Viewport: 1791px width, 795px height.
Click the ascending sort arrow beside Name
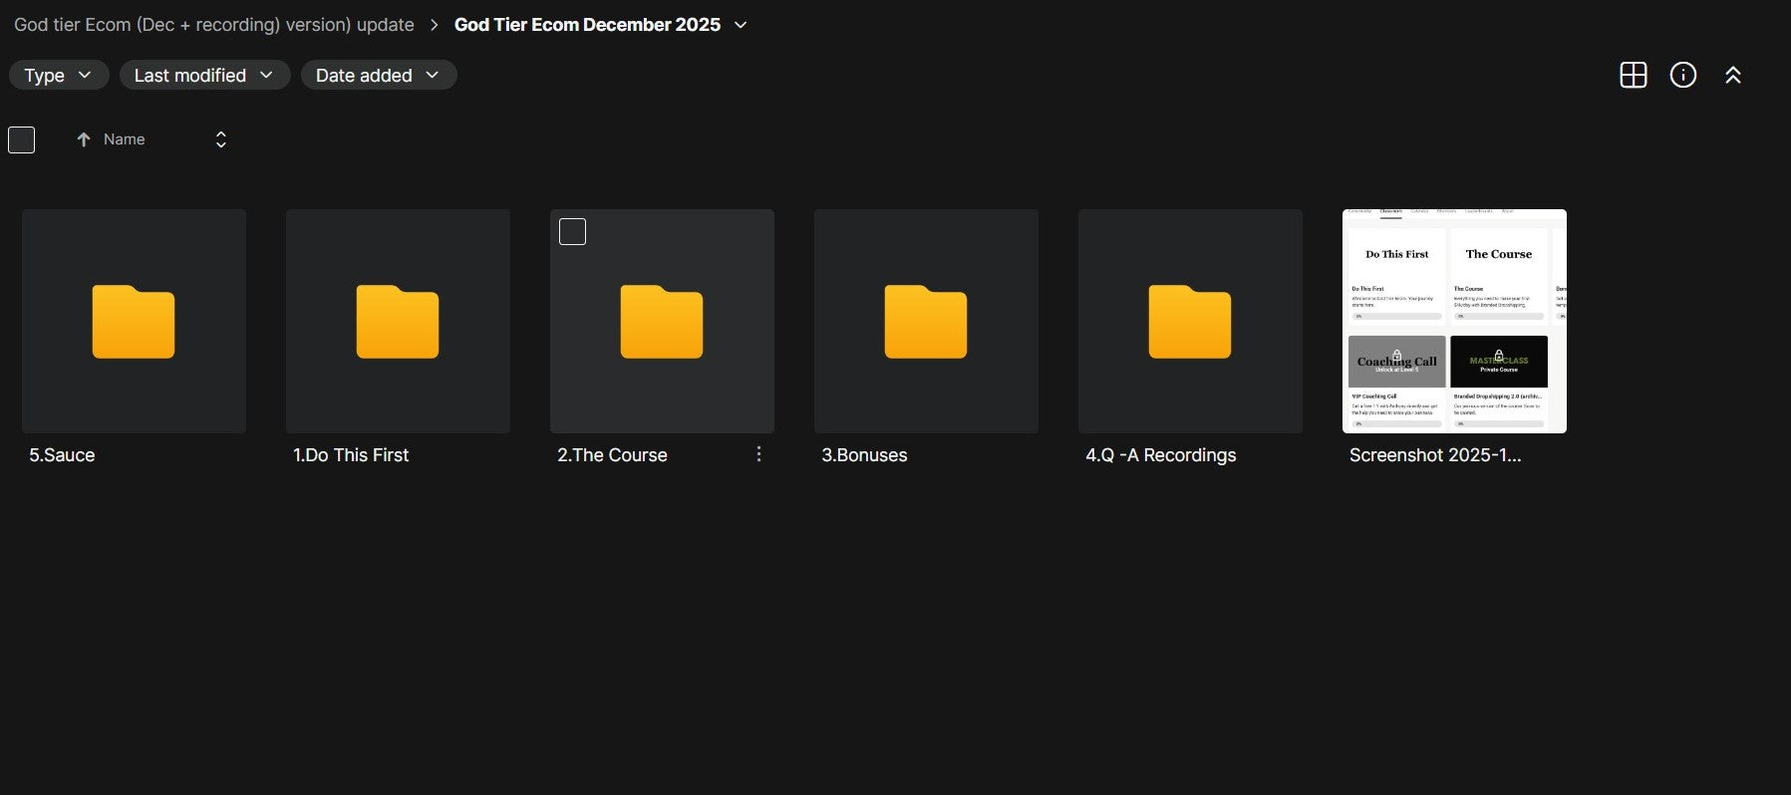pos(84,139)
